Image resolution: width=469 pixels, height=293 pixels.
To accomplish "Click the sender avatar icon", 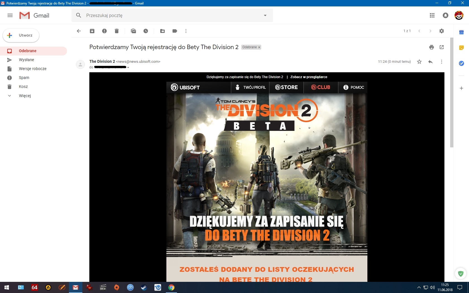I will pos(80,64).
